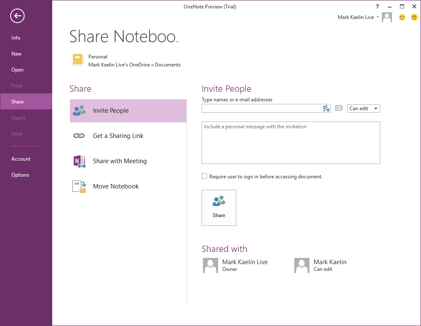
Task: Click the names or e-mail addresses field
Action: pos(266,109)
